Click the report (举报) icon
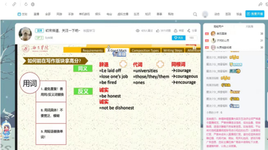268x150 pixels. pyautogui.click(x=176, y=31)
